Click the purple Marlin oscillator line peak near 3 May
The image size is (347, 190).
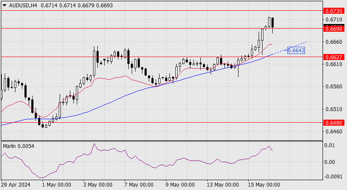click(x=94, y=144)
